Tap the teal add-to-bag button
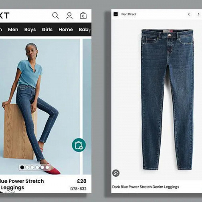This screenshot has width=202, height=202. [x=79, y=145]
